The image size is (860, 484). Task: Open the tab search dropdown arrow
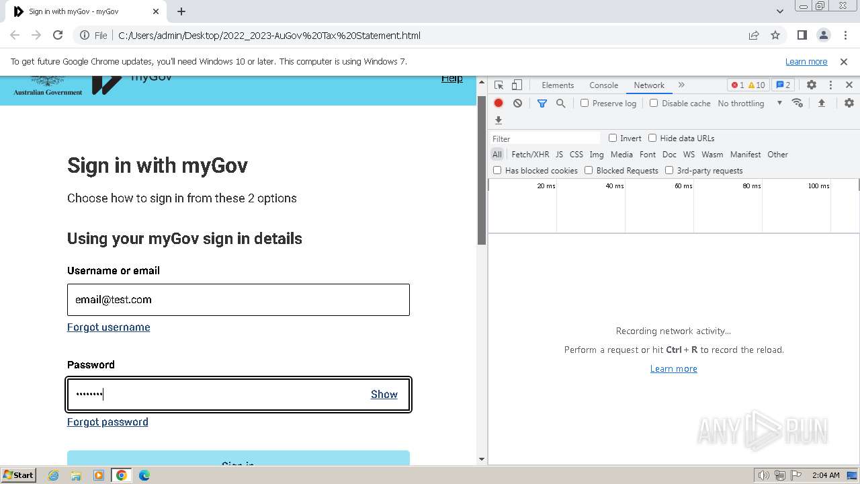(x=780, y=11)
